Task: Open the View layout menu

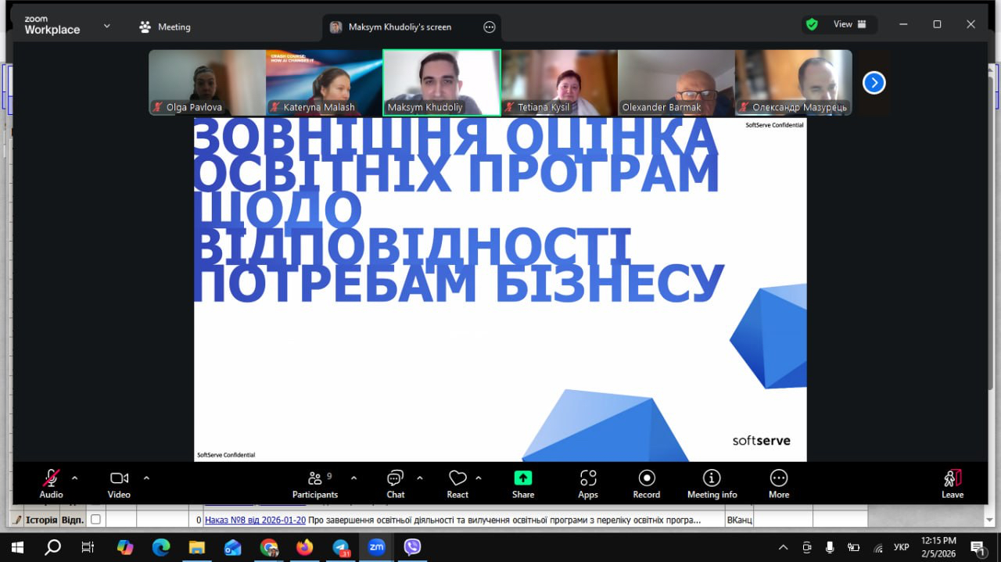Action: click(849, 24)
